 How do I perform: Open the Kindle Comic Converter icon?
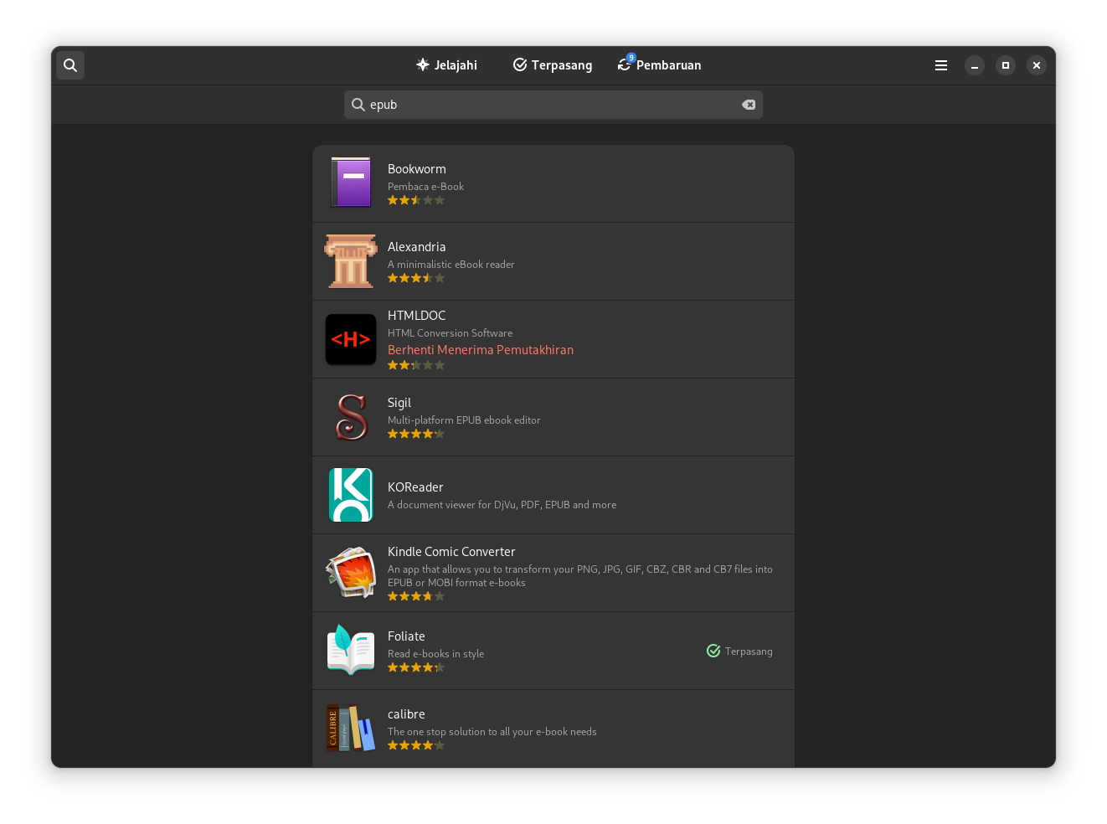tap(351, 573)
